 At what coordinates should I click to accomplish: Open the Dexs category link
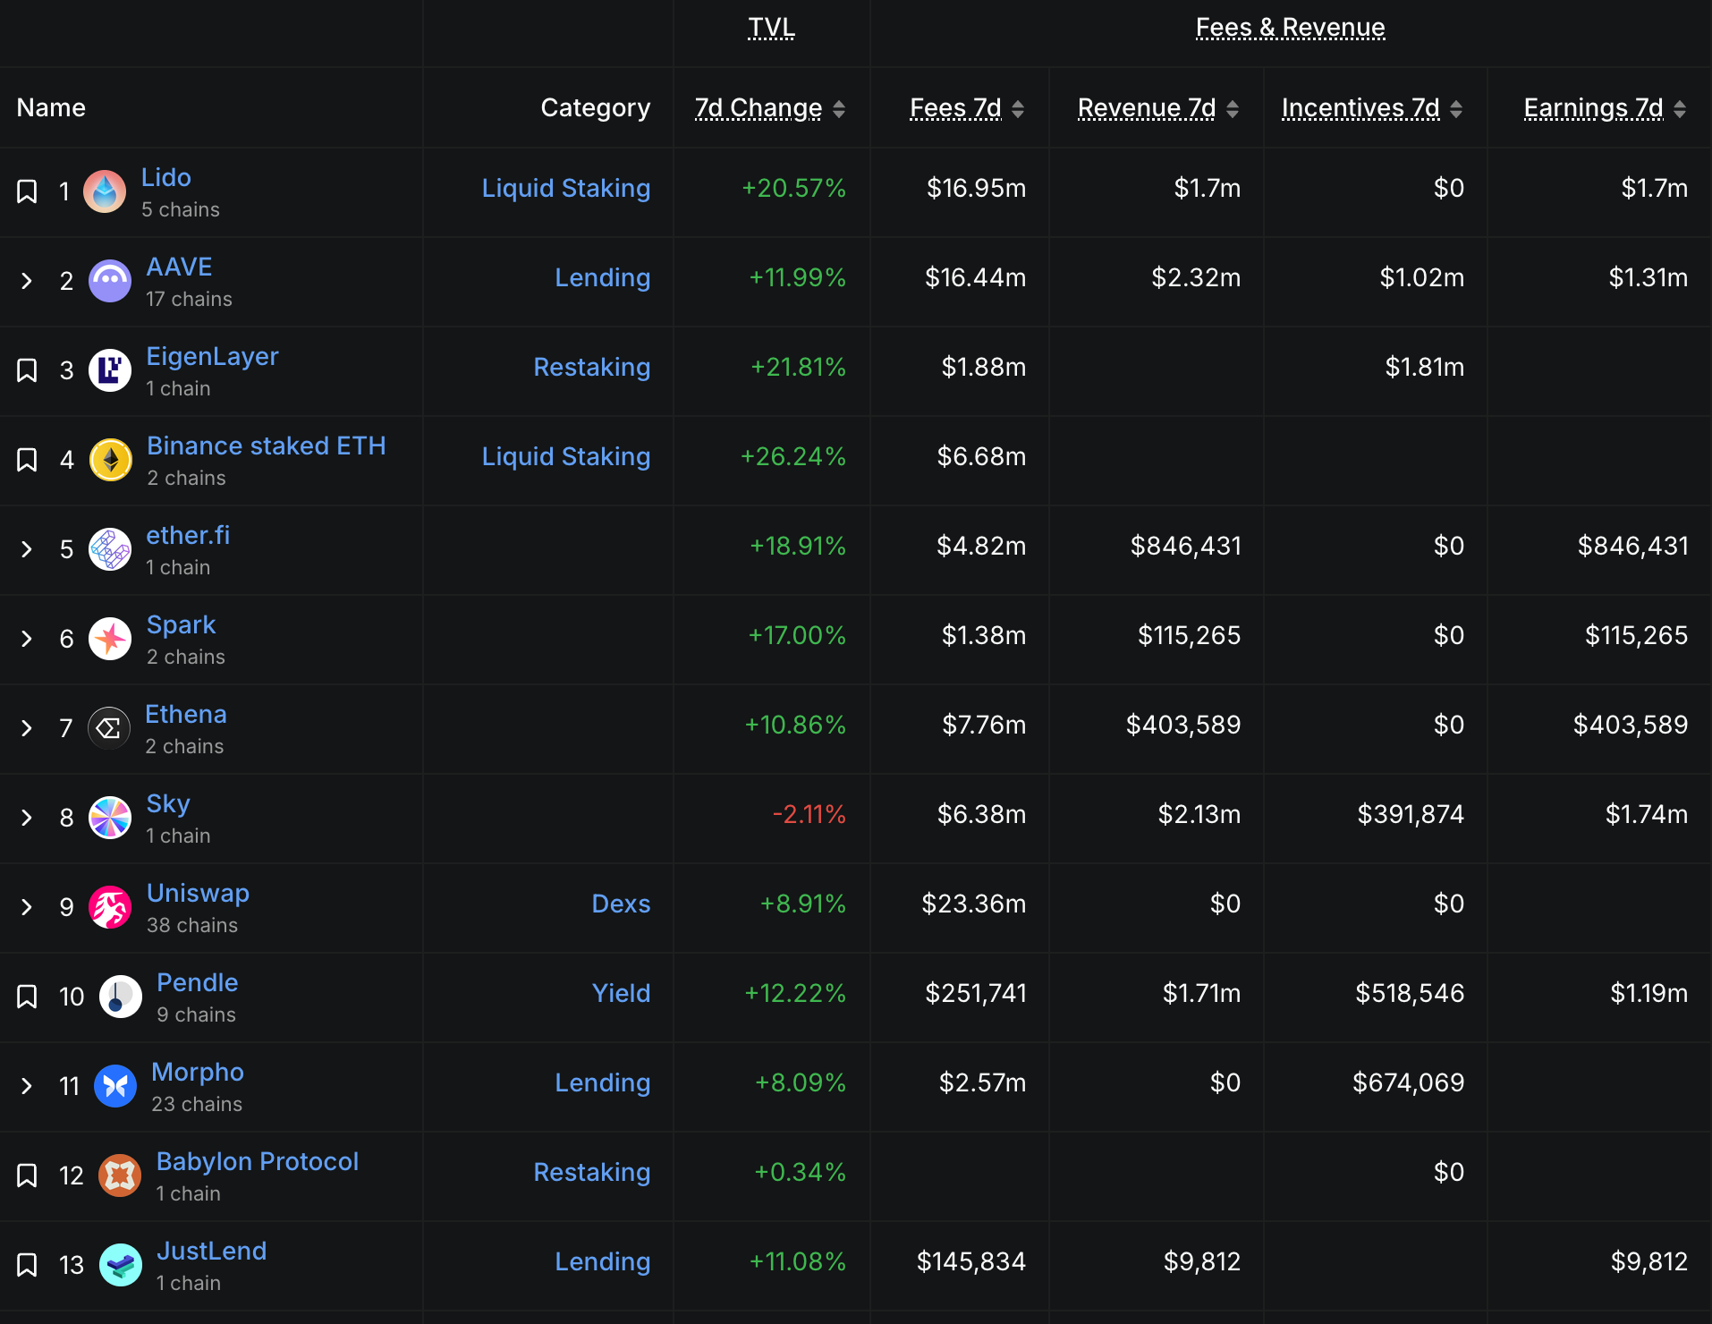[621, 904]
